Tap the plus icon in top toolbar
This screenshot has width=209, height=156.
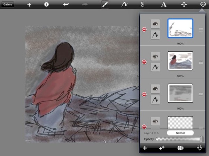(29, 5)
